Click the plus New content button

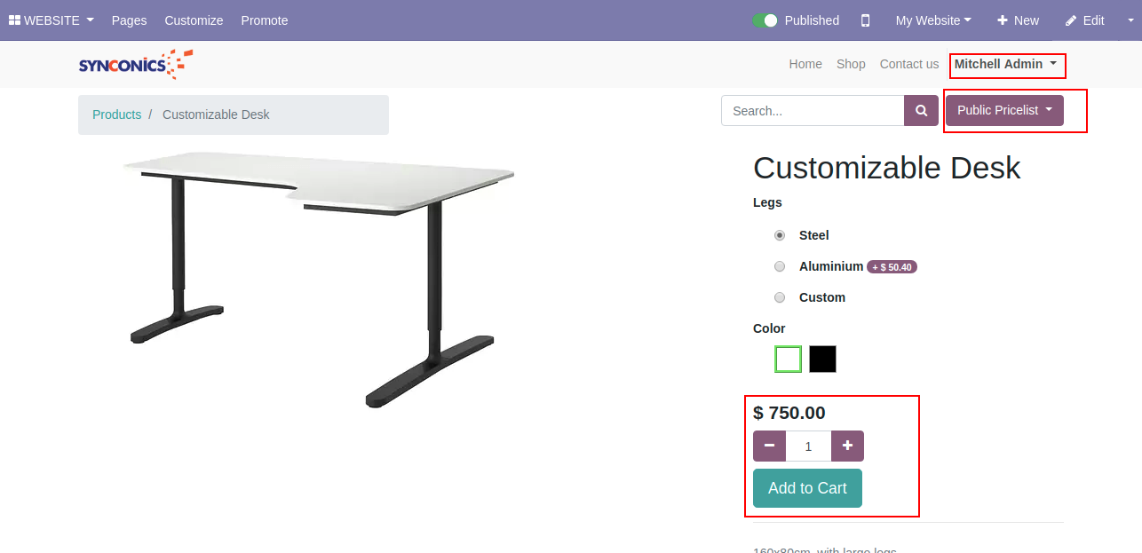click(x=1018, y=20)
